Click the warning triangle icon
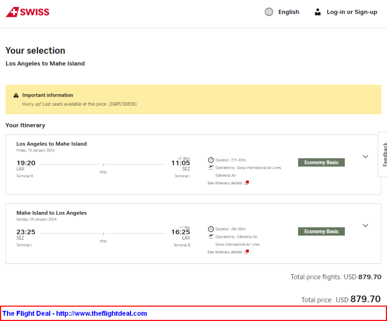 pos(16,95)
